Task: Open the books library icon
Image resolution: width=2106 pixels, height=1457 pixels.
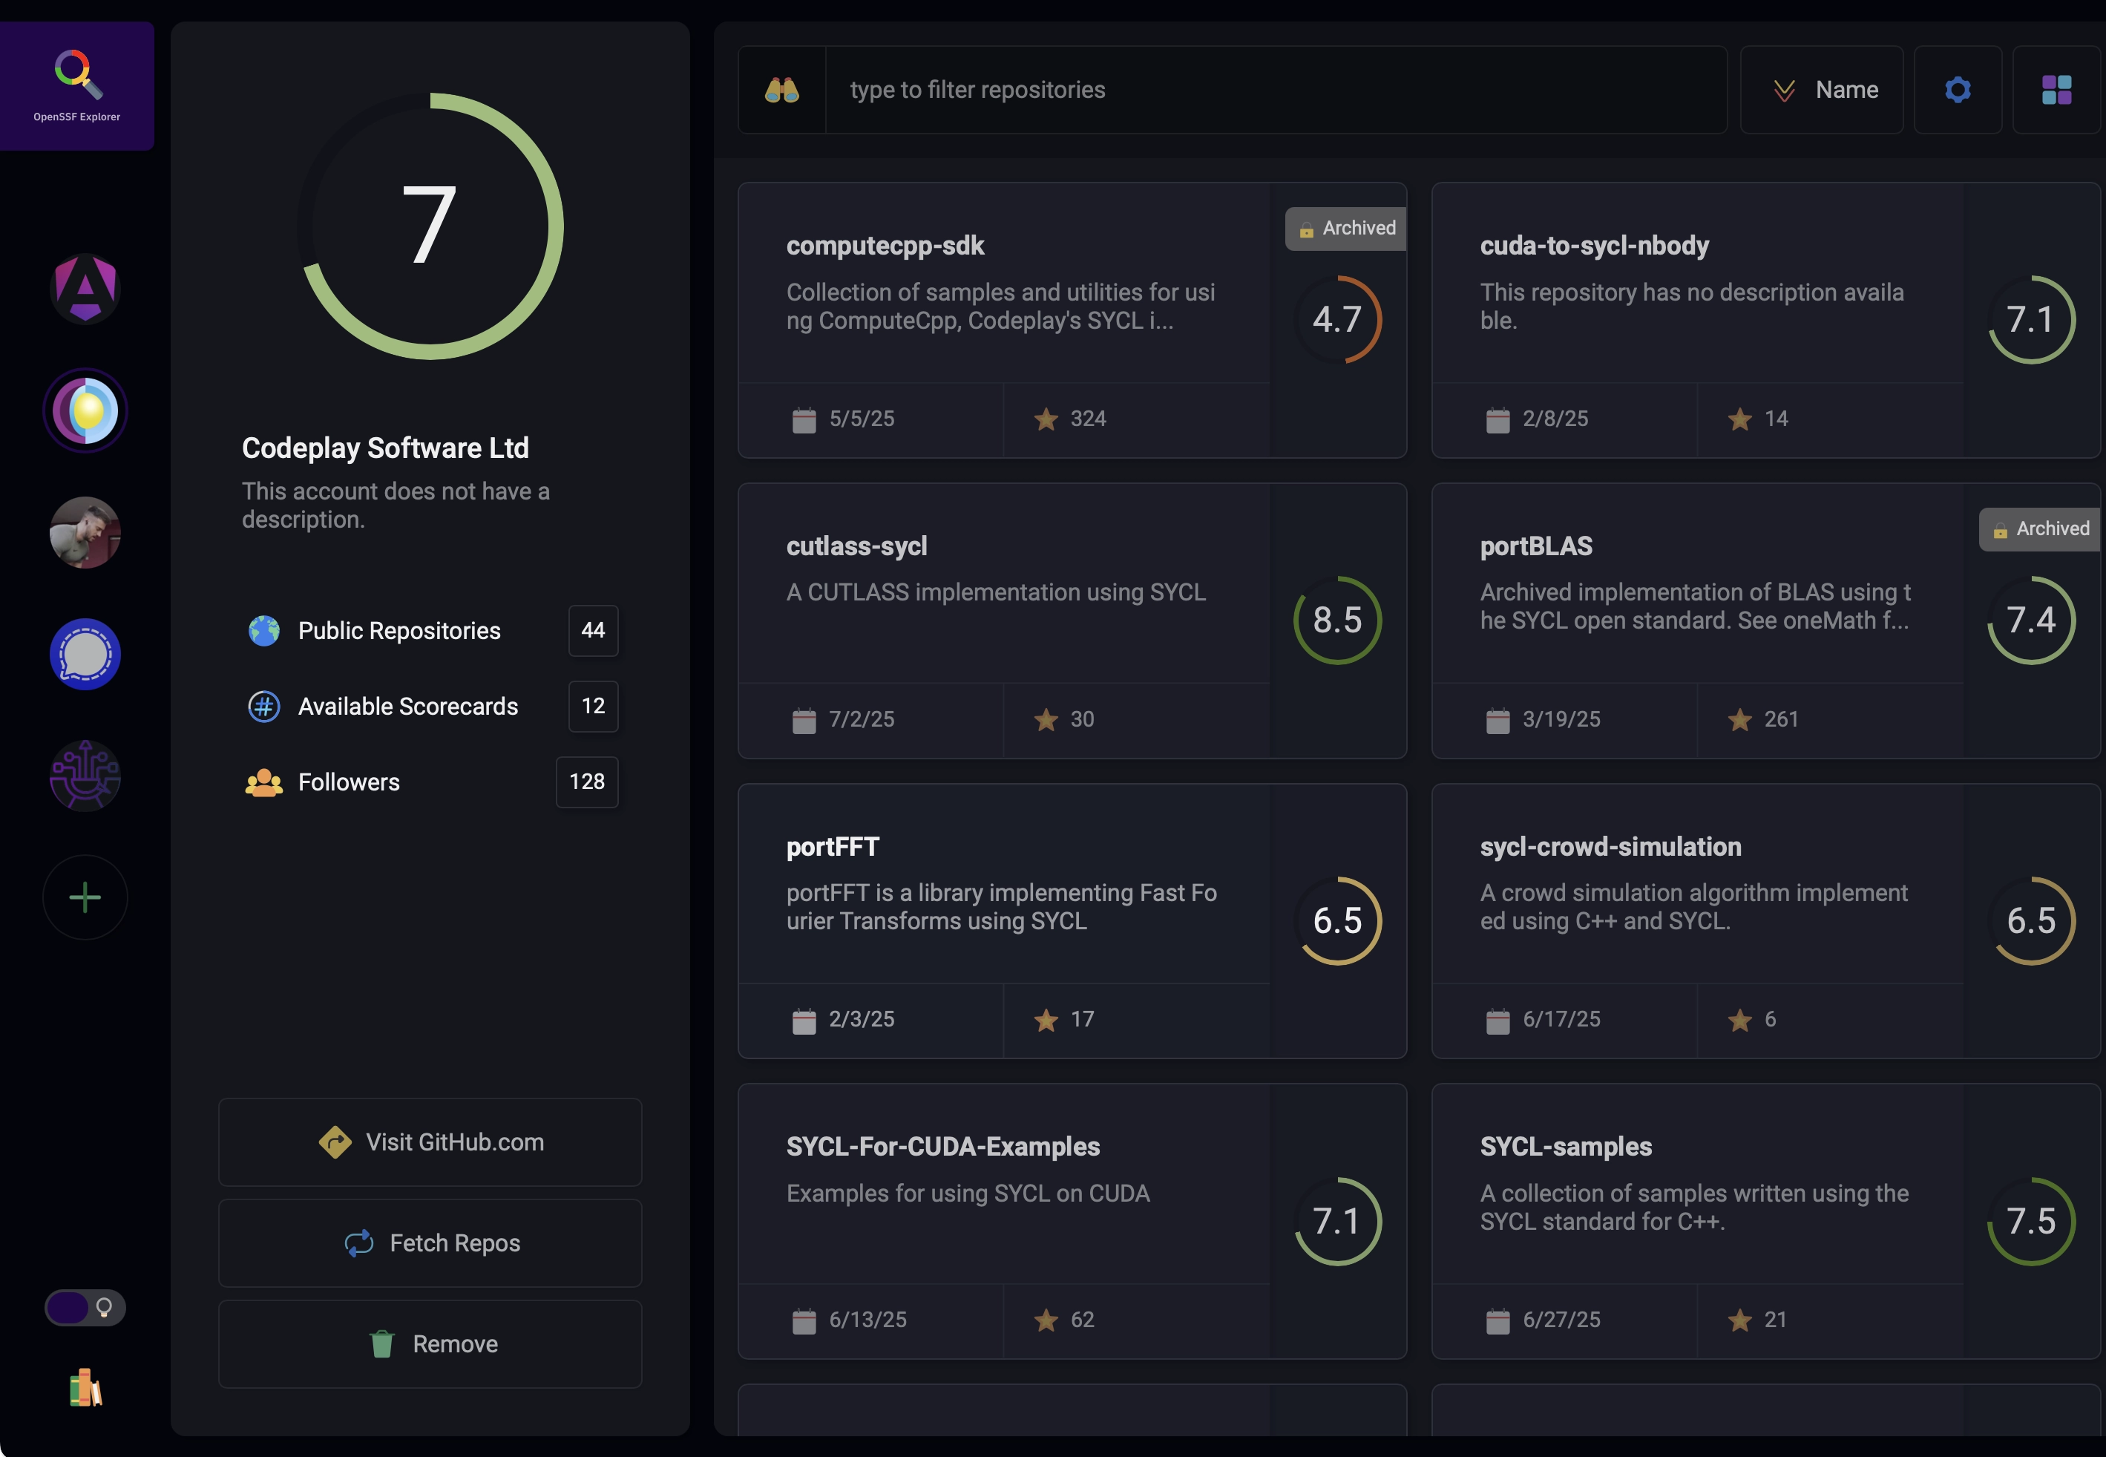Action: [x=86, y=1388]
